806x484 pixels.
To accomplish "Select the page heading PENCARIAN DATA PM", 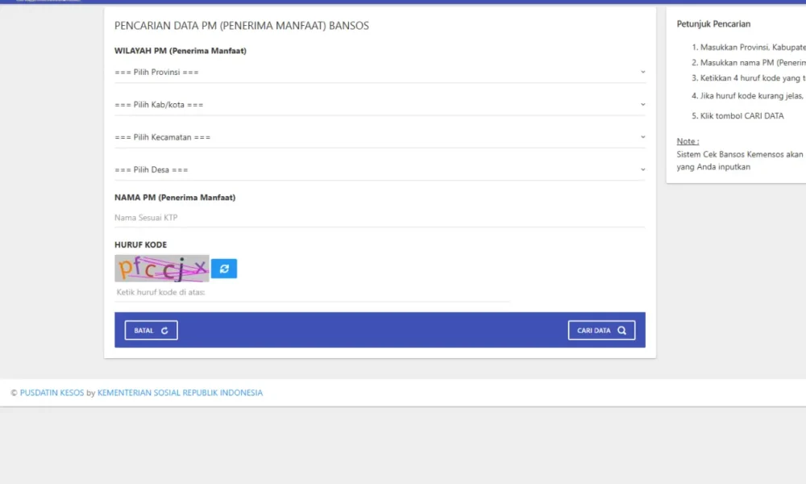I will pyautogui.click(x=242, y=26).
